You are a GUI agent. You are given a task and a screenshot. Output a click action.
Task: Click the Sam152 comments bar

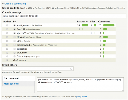coord(105,29)
